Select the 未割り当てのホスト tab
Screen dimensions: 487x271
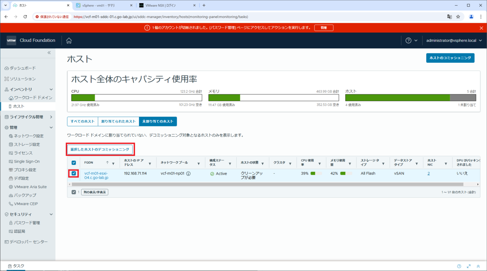click(158, 122)
